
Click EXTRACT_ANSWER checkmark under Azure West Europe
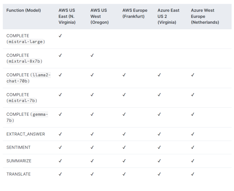point(193,134)
